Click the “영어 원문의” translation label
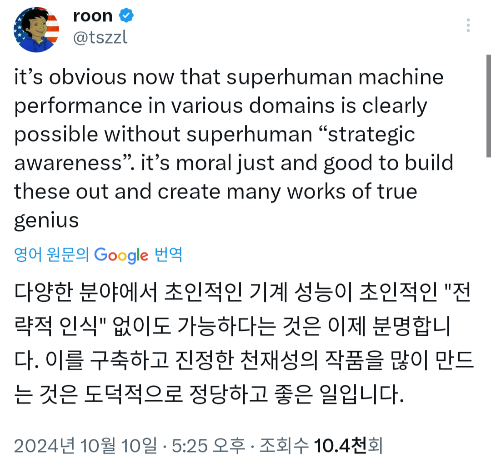Screen dimensions: 491x463 click(x=52, y=254)
